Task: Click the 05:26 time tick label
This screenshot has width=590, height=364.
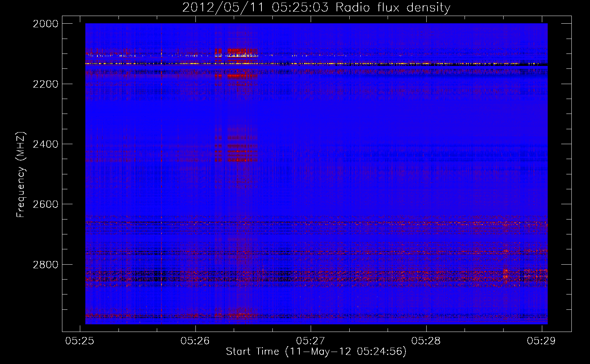Action: point(195,341)
